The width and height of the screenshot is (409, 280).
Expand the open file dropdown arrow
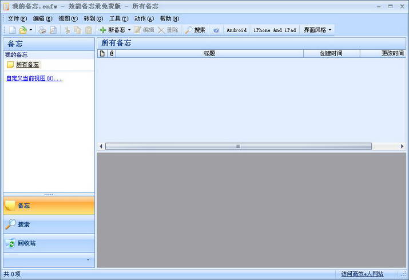click(31, 30)
